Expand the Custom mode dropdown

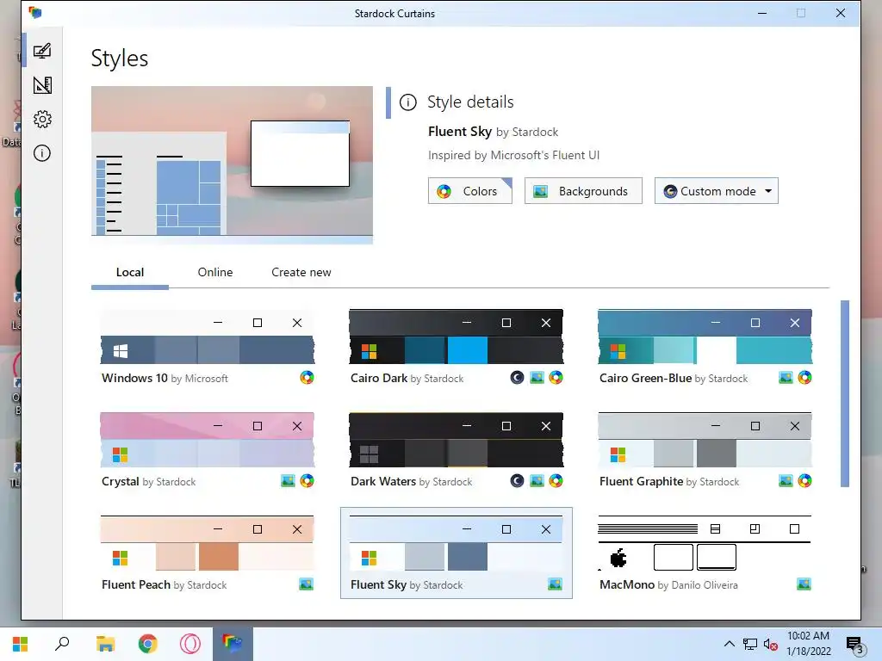tap(716, 191)
